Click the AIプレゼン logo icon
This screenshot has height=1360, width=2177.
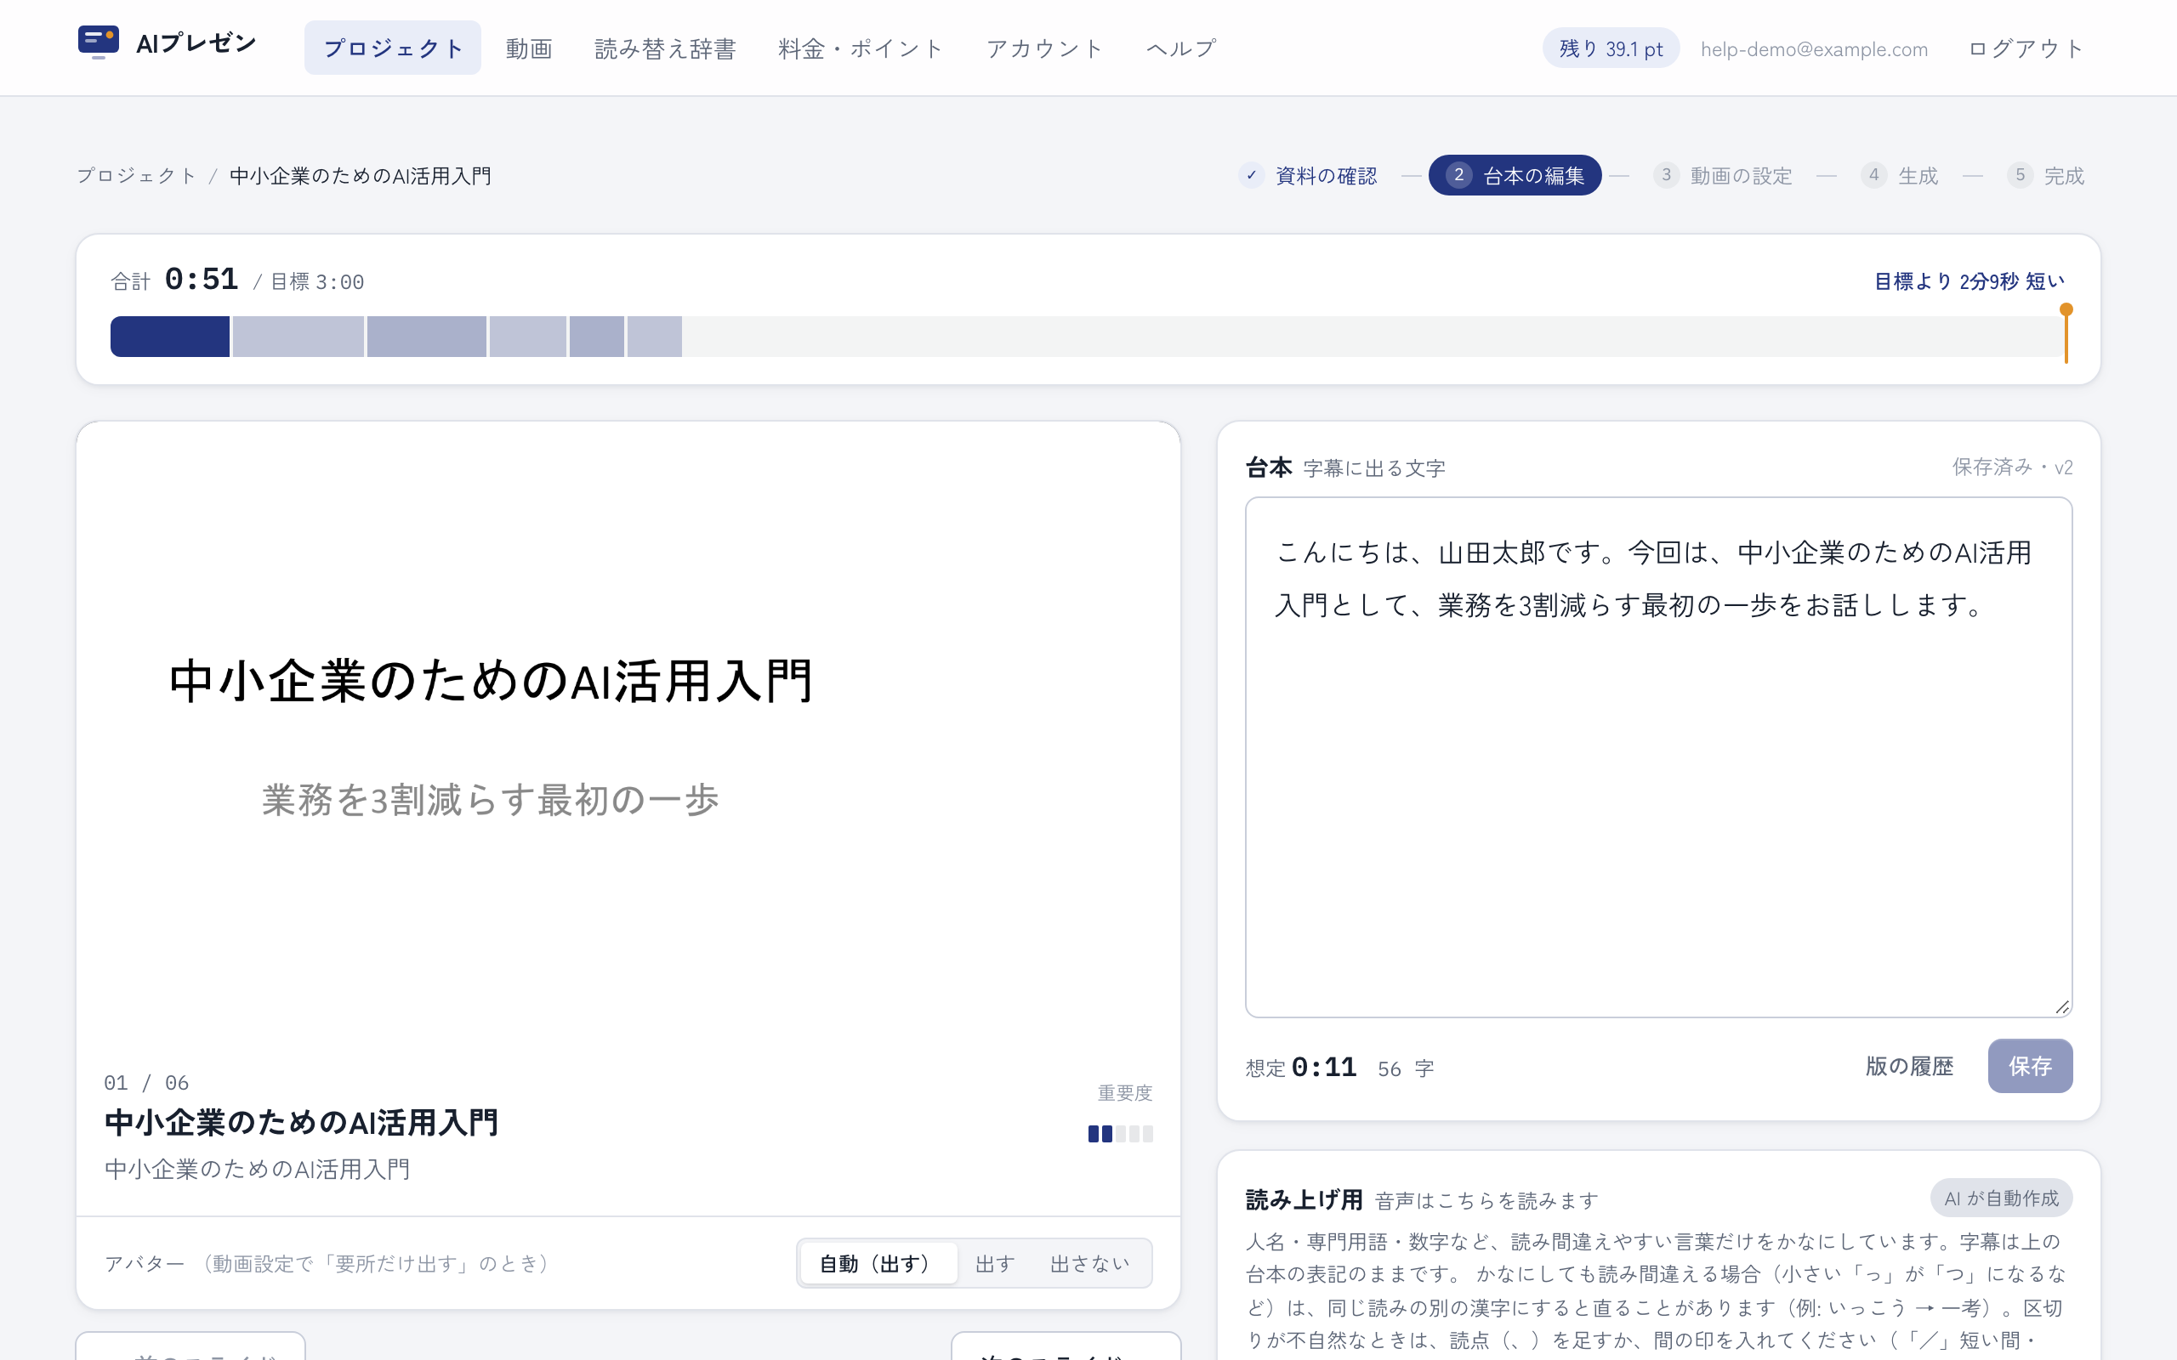pyautogui.click(x=99, y=42)
